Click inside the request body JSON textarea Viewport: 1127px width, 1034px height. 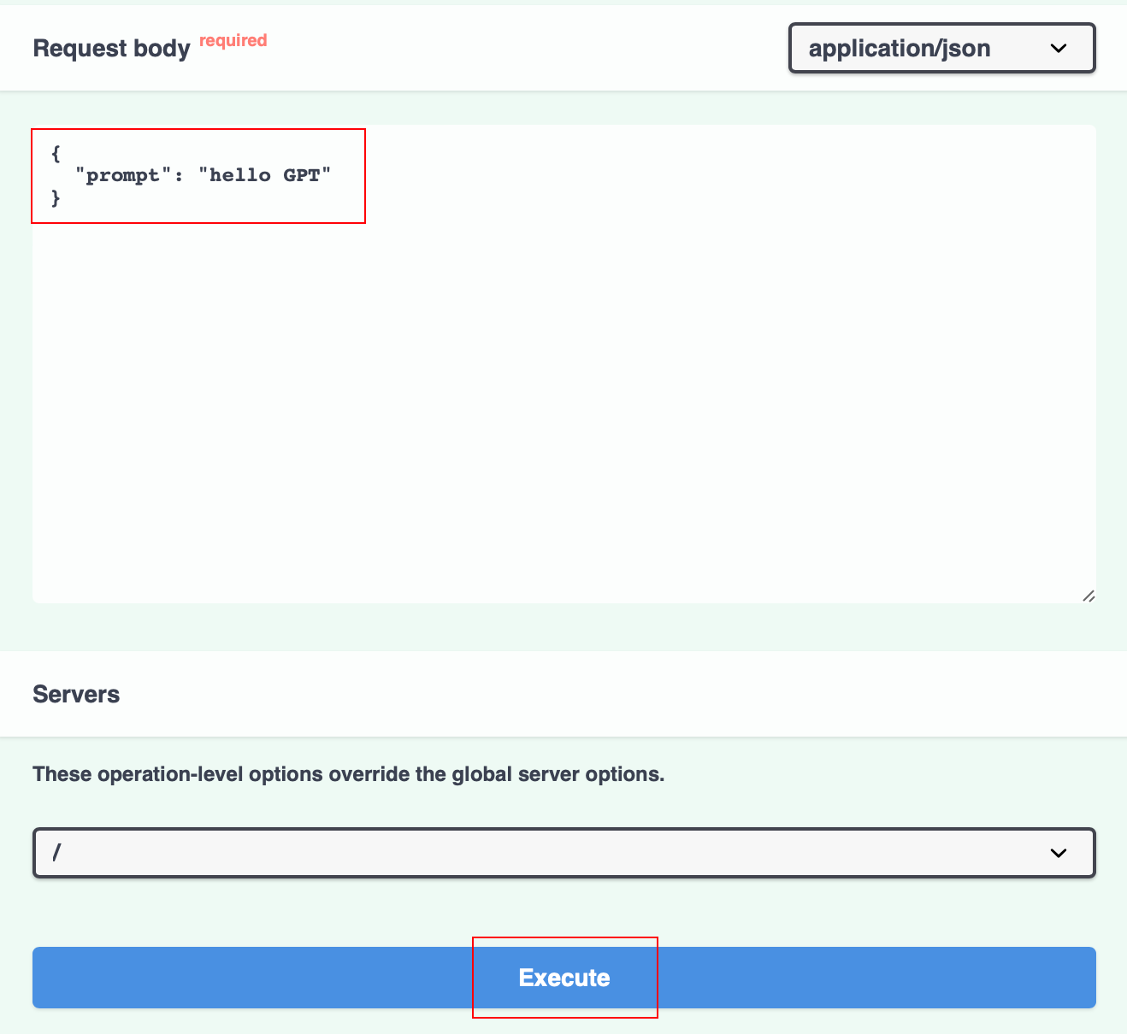[x=564, y=364]
